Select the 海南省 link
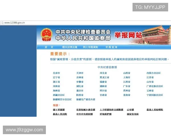 56,90
